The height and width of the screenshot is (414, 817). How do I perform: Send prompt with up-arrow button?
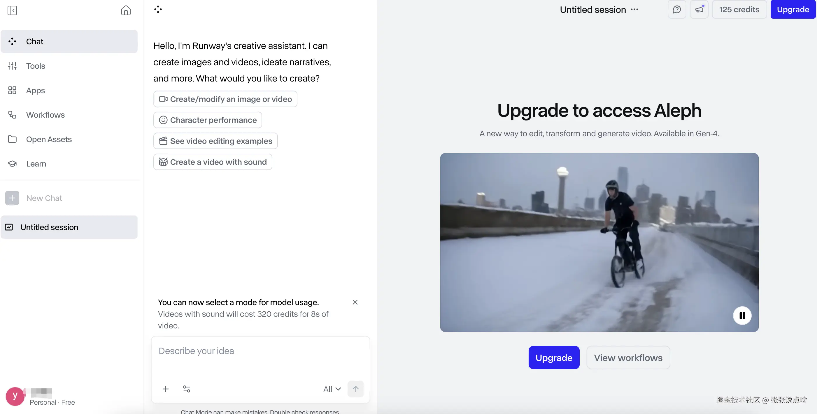[x=355, y=389]
